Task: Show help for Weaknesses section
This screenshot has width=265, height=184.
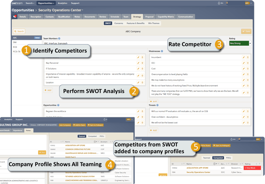Action: (162, 51)
